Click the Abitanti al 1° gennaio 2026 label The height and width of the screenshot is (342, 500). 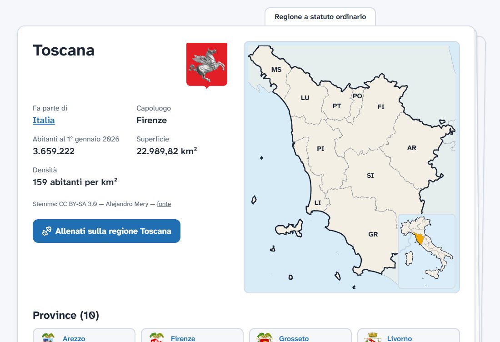pos(76,139)
